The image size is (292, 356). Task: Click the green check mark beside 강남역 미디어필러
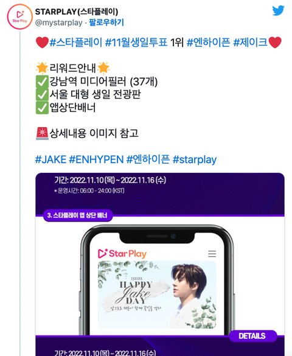click(42, 82)
